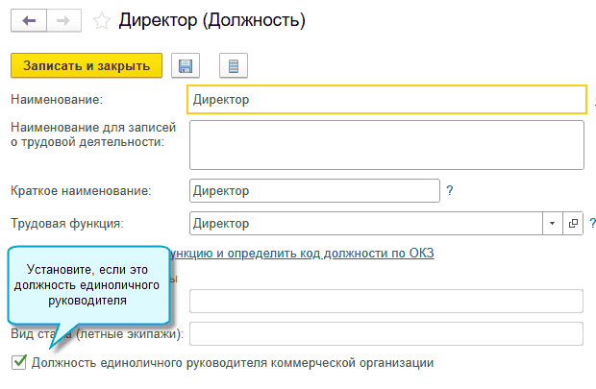This screenshot has height=389, width=596.
Task: Click the empty field above Вид стажа
Action: 386,302
